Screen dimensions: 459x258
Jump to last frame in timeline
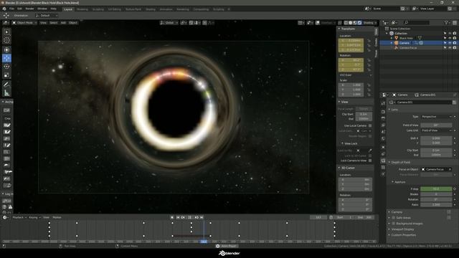click(x=202, y=217)
